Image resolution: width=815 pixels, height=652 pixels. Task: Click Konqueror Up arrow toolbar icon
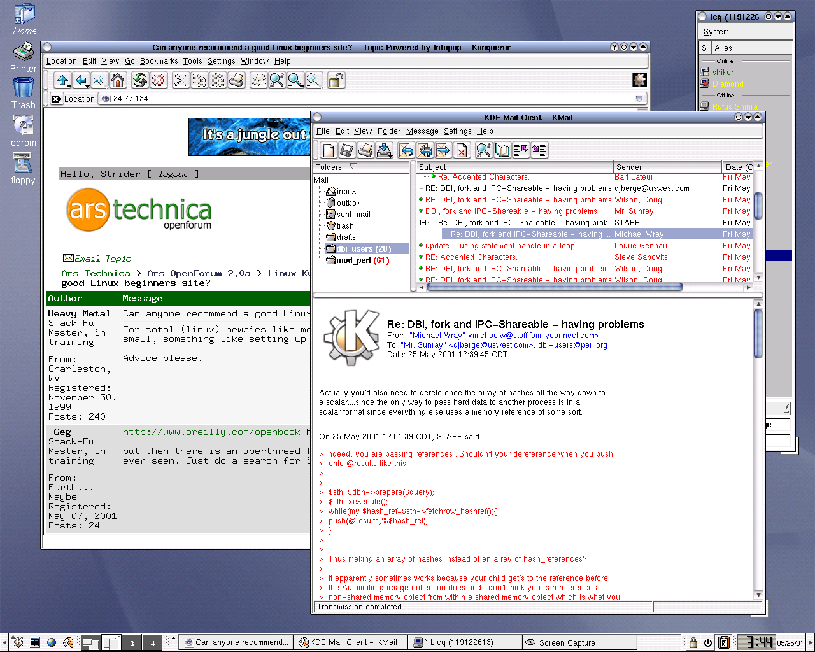tap(62, 80)
